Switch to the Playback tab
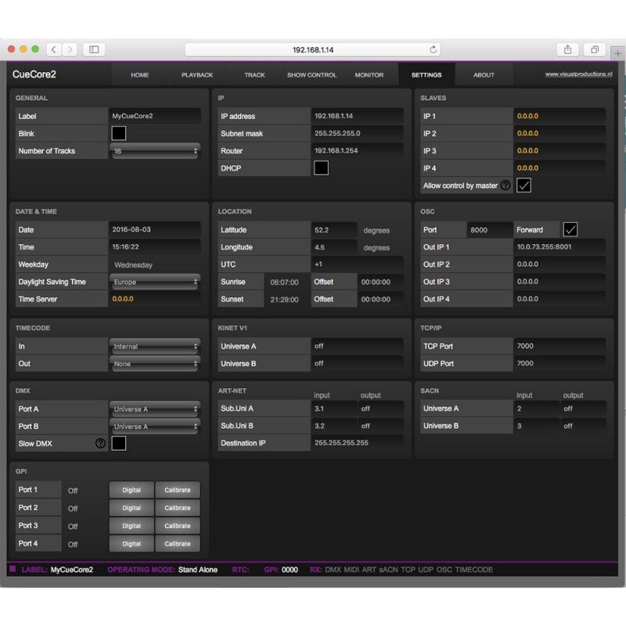The height and width of the screenshot is (626, 626). 197,74
